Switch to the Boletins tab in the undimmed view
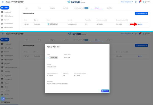153x105 pixels. pyautogui.click(x=65, y=8)
